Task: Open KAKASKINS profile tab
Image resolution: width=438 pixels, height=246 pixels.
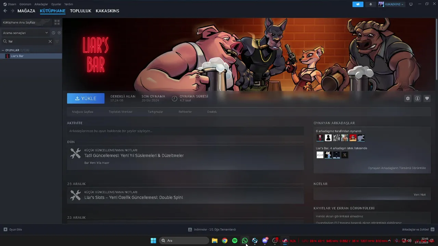Action: pyautogui.click(x=107, y=11)
